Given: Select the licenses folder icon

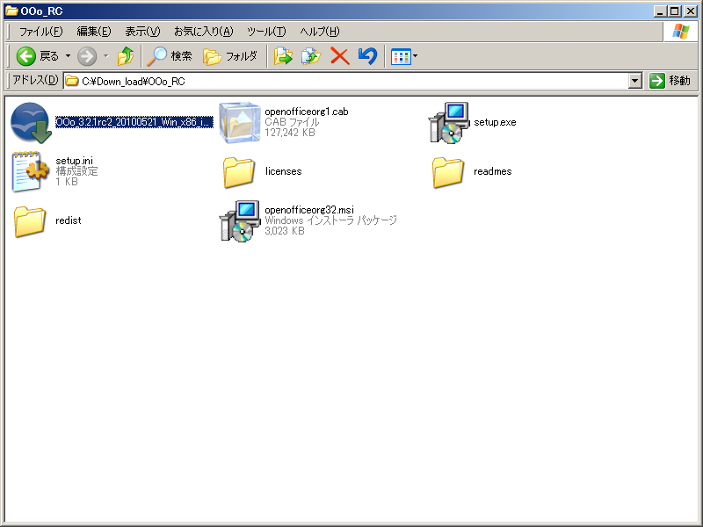Looking at the screenshot, I should coord(239,172).
